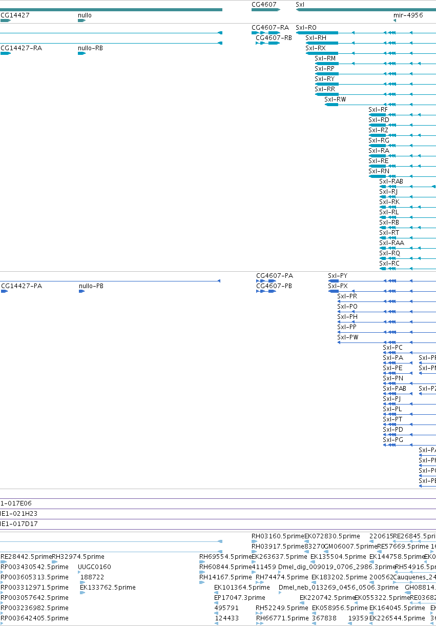Click the Sxl-PY protein label
The image size is (436, 626).
pos(338,276)
